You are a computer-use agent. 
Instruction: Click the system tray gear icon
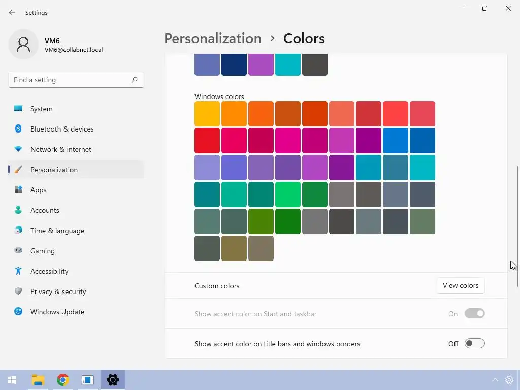point(509,380)
